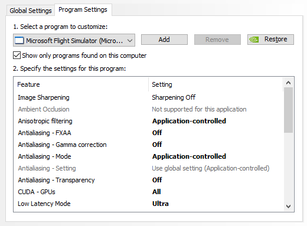This screenshot has width=307, height=226.
Task: Click Antialiasing - Transparency Off value
Action: (x=157, y=180)
